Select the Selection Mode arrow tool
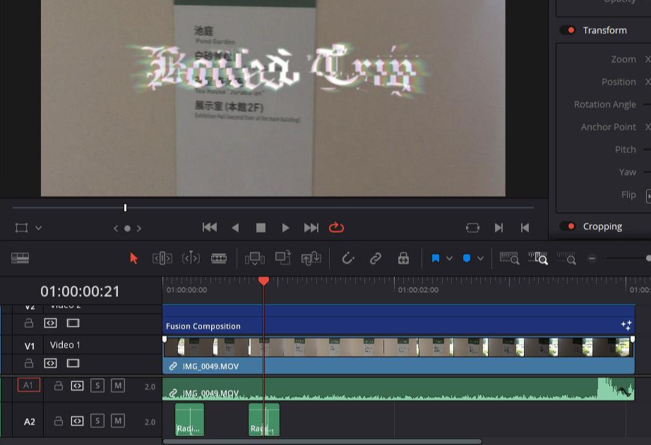Screen dimensions: 651x445 (x=133, y=258)
